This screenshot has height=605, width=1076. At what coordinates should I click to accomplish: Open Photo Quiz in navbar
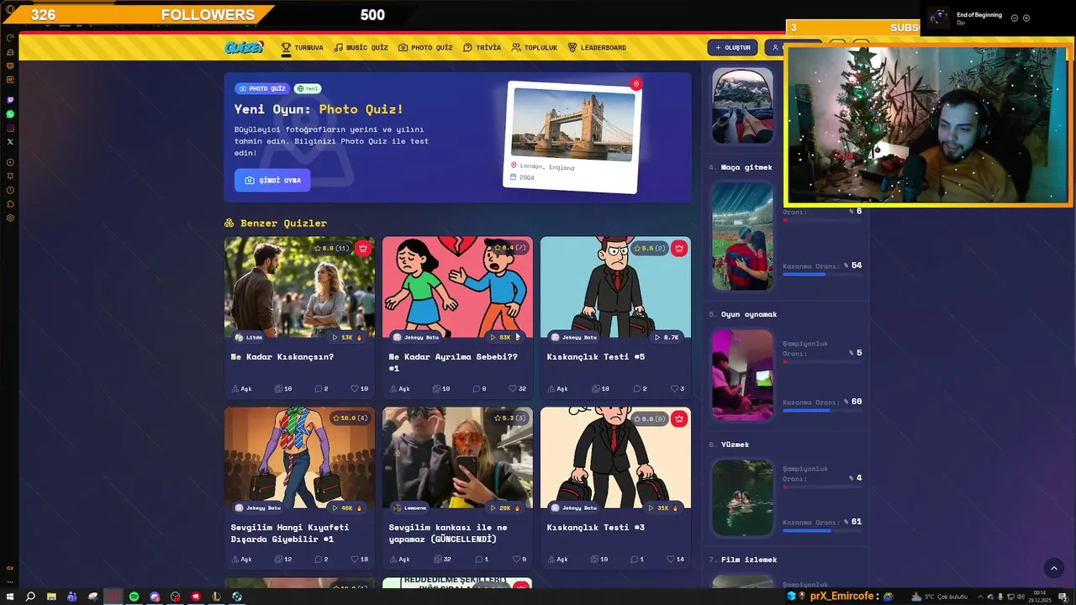[x=425, y=48]
